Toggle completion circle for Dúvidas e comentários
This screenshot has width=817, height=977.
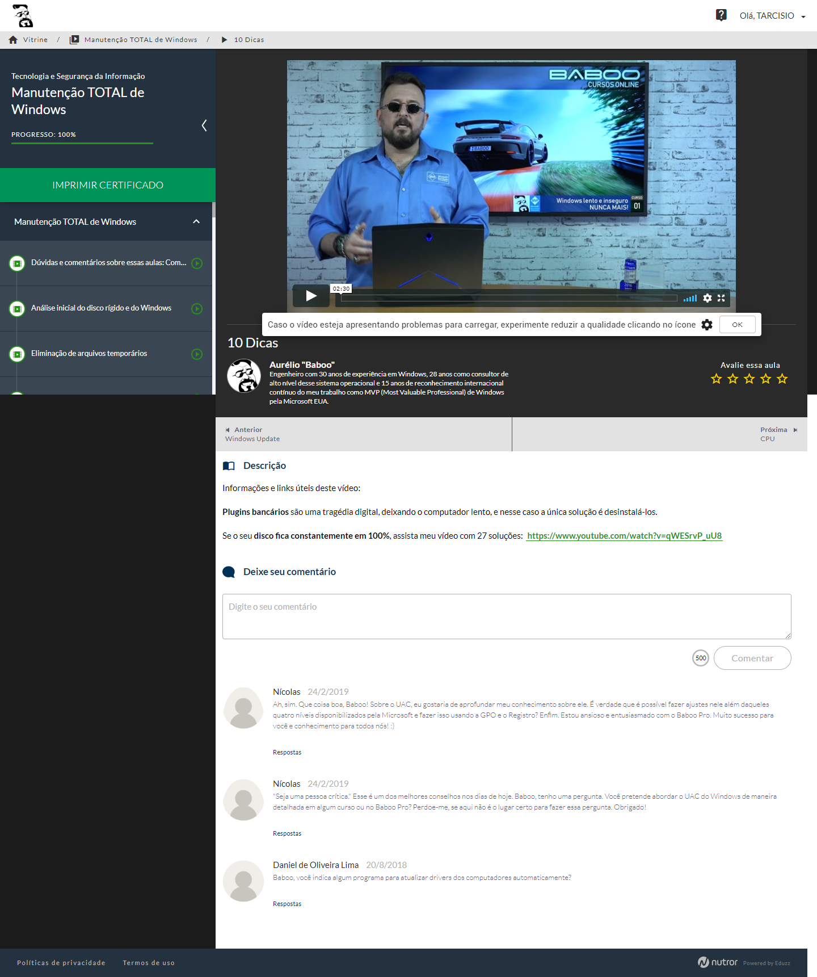click(197, 263)
